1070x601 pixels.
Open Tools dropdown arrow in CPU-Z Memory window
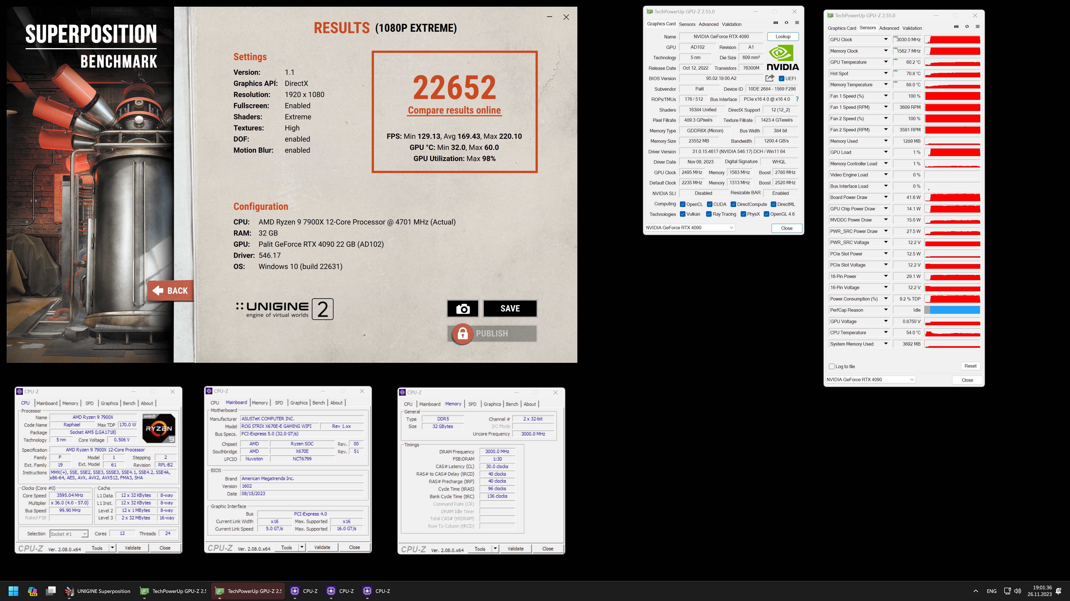pos(495,549)
